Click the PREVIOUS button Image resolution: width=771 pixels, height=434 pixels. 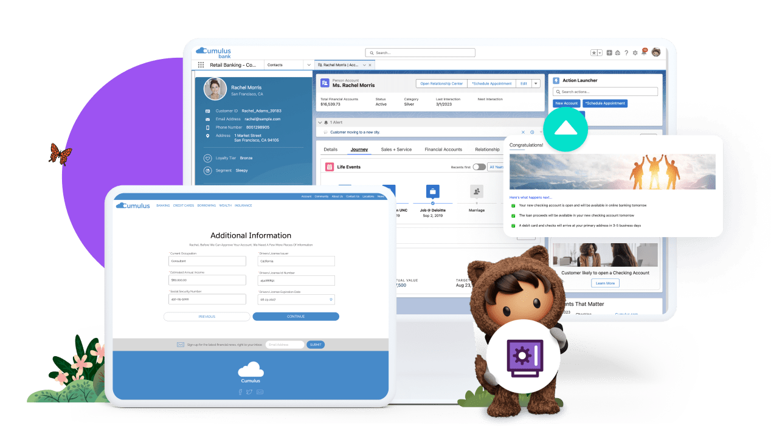point(207,317)
